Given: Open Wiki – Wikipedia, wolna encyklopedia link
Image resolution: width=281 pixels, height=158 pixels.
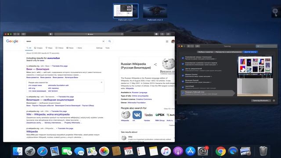Looking at the screenshot, I should pyautogui.click(x=48, y=114).
